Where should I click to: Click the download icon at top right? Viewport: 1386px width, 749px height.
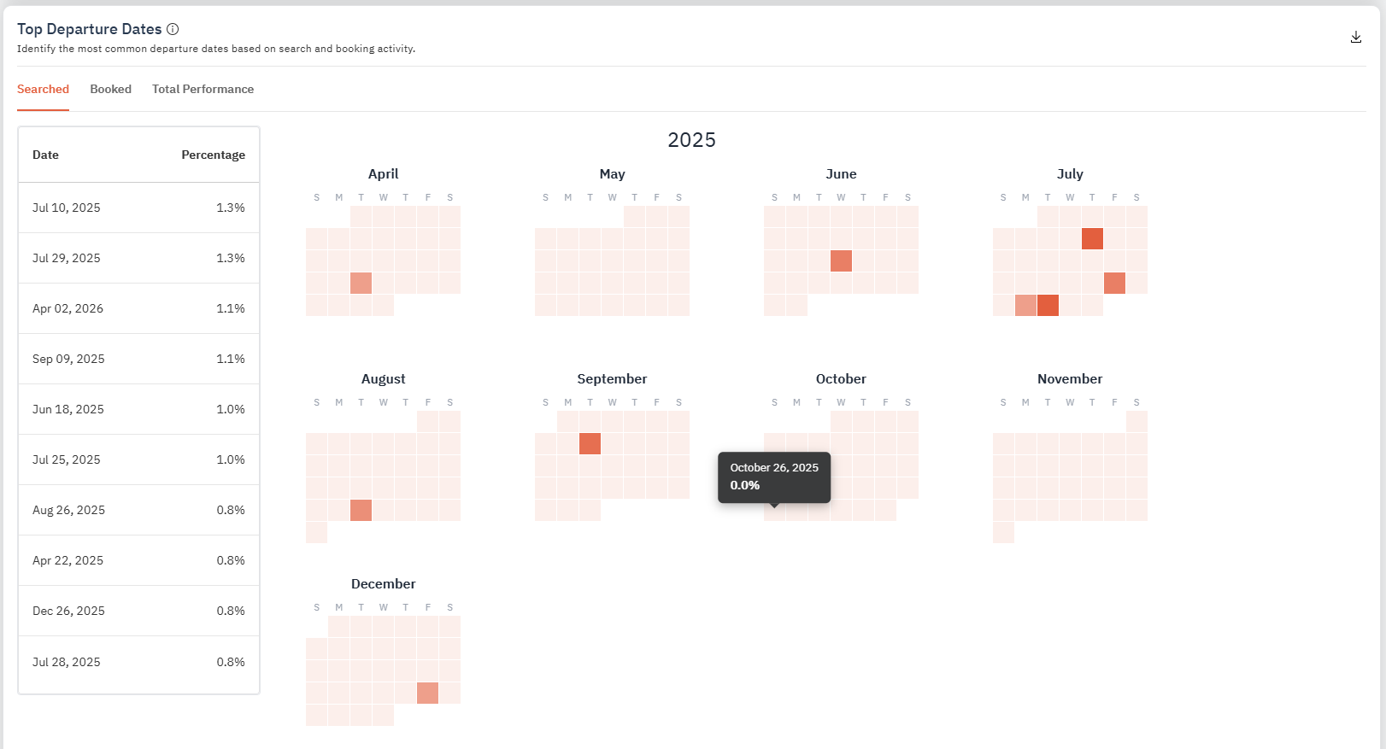point(1355,37)
